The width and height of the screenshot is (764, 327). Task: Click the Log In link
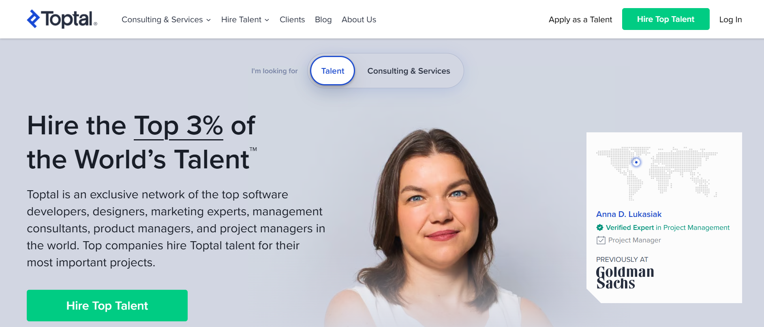[730, 19]
